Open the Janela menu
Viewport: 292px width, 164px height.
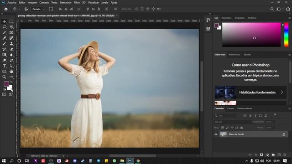point(104,3)
